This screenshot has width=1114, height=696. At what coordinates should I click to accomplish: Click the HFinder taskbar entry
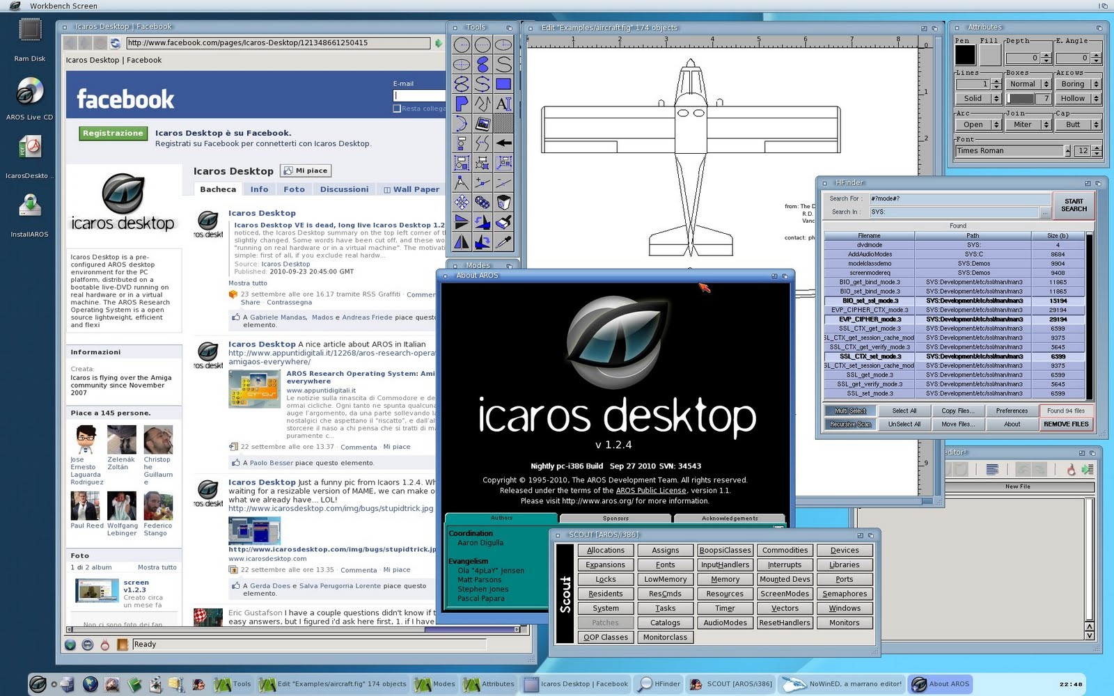pos(660,684)
